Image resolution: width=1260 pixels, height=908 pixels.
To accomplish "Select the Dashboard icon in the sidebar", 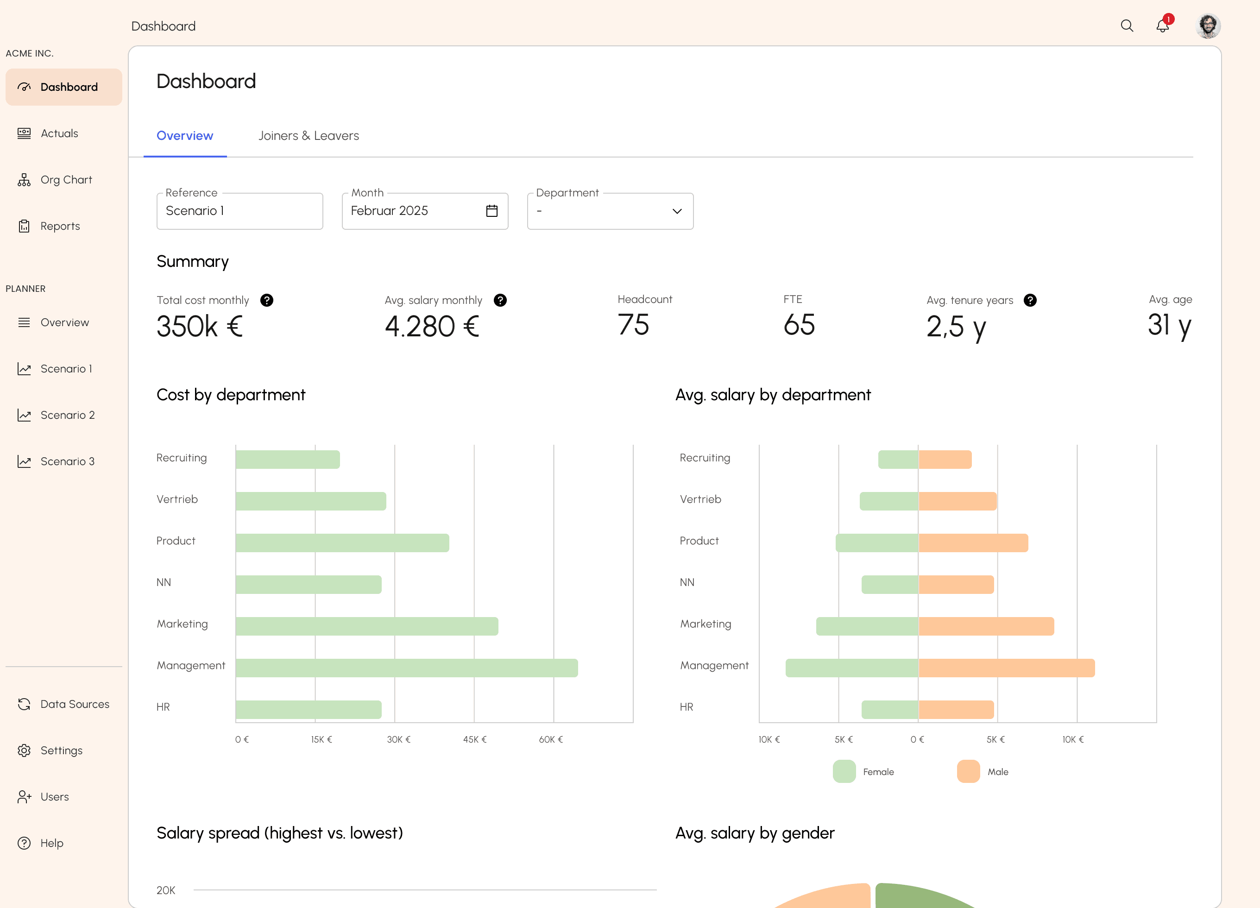I will pos(25,87).
